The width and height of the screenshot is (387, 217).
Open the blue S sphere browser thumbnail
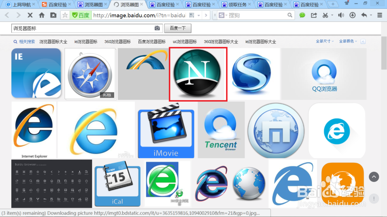[254, 74]
